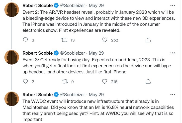Click Robert Scoble name on WWDC tweet
The image size is (182, 123).
click(37, 95)
